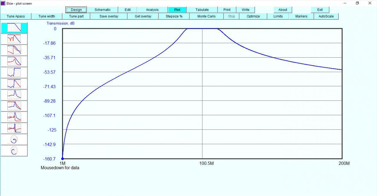Click the '-35.71' axis value

click(x=50, y=58)
